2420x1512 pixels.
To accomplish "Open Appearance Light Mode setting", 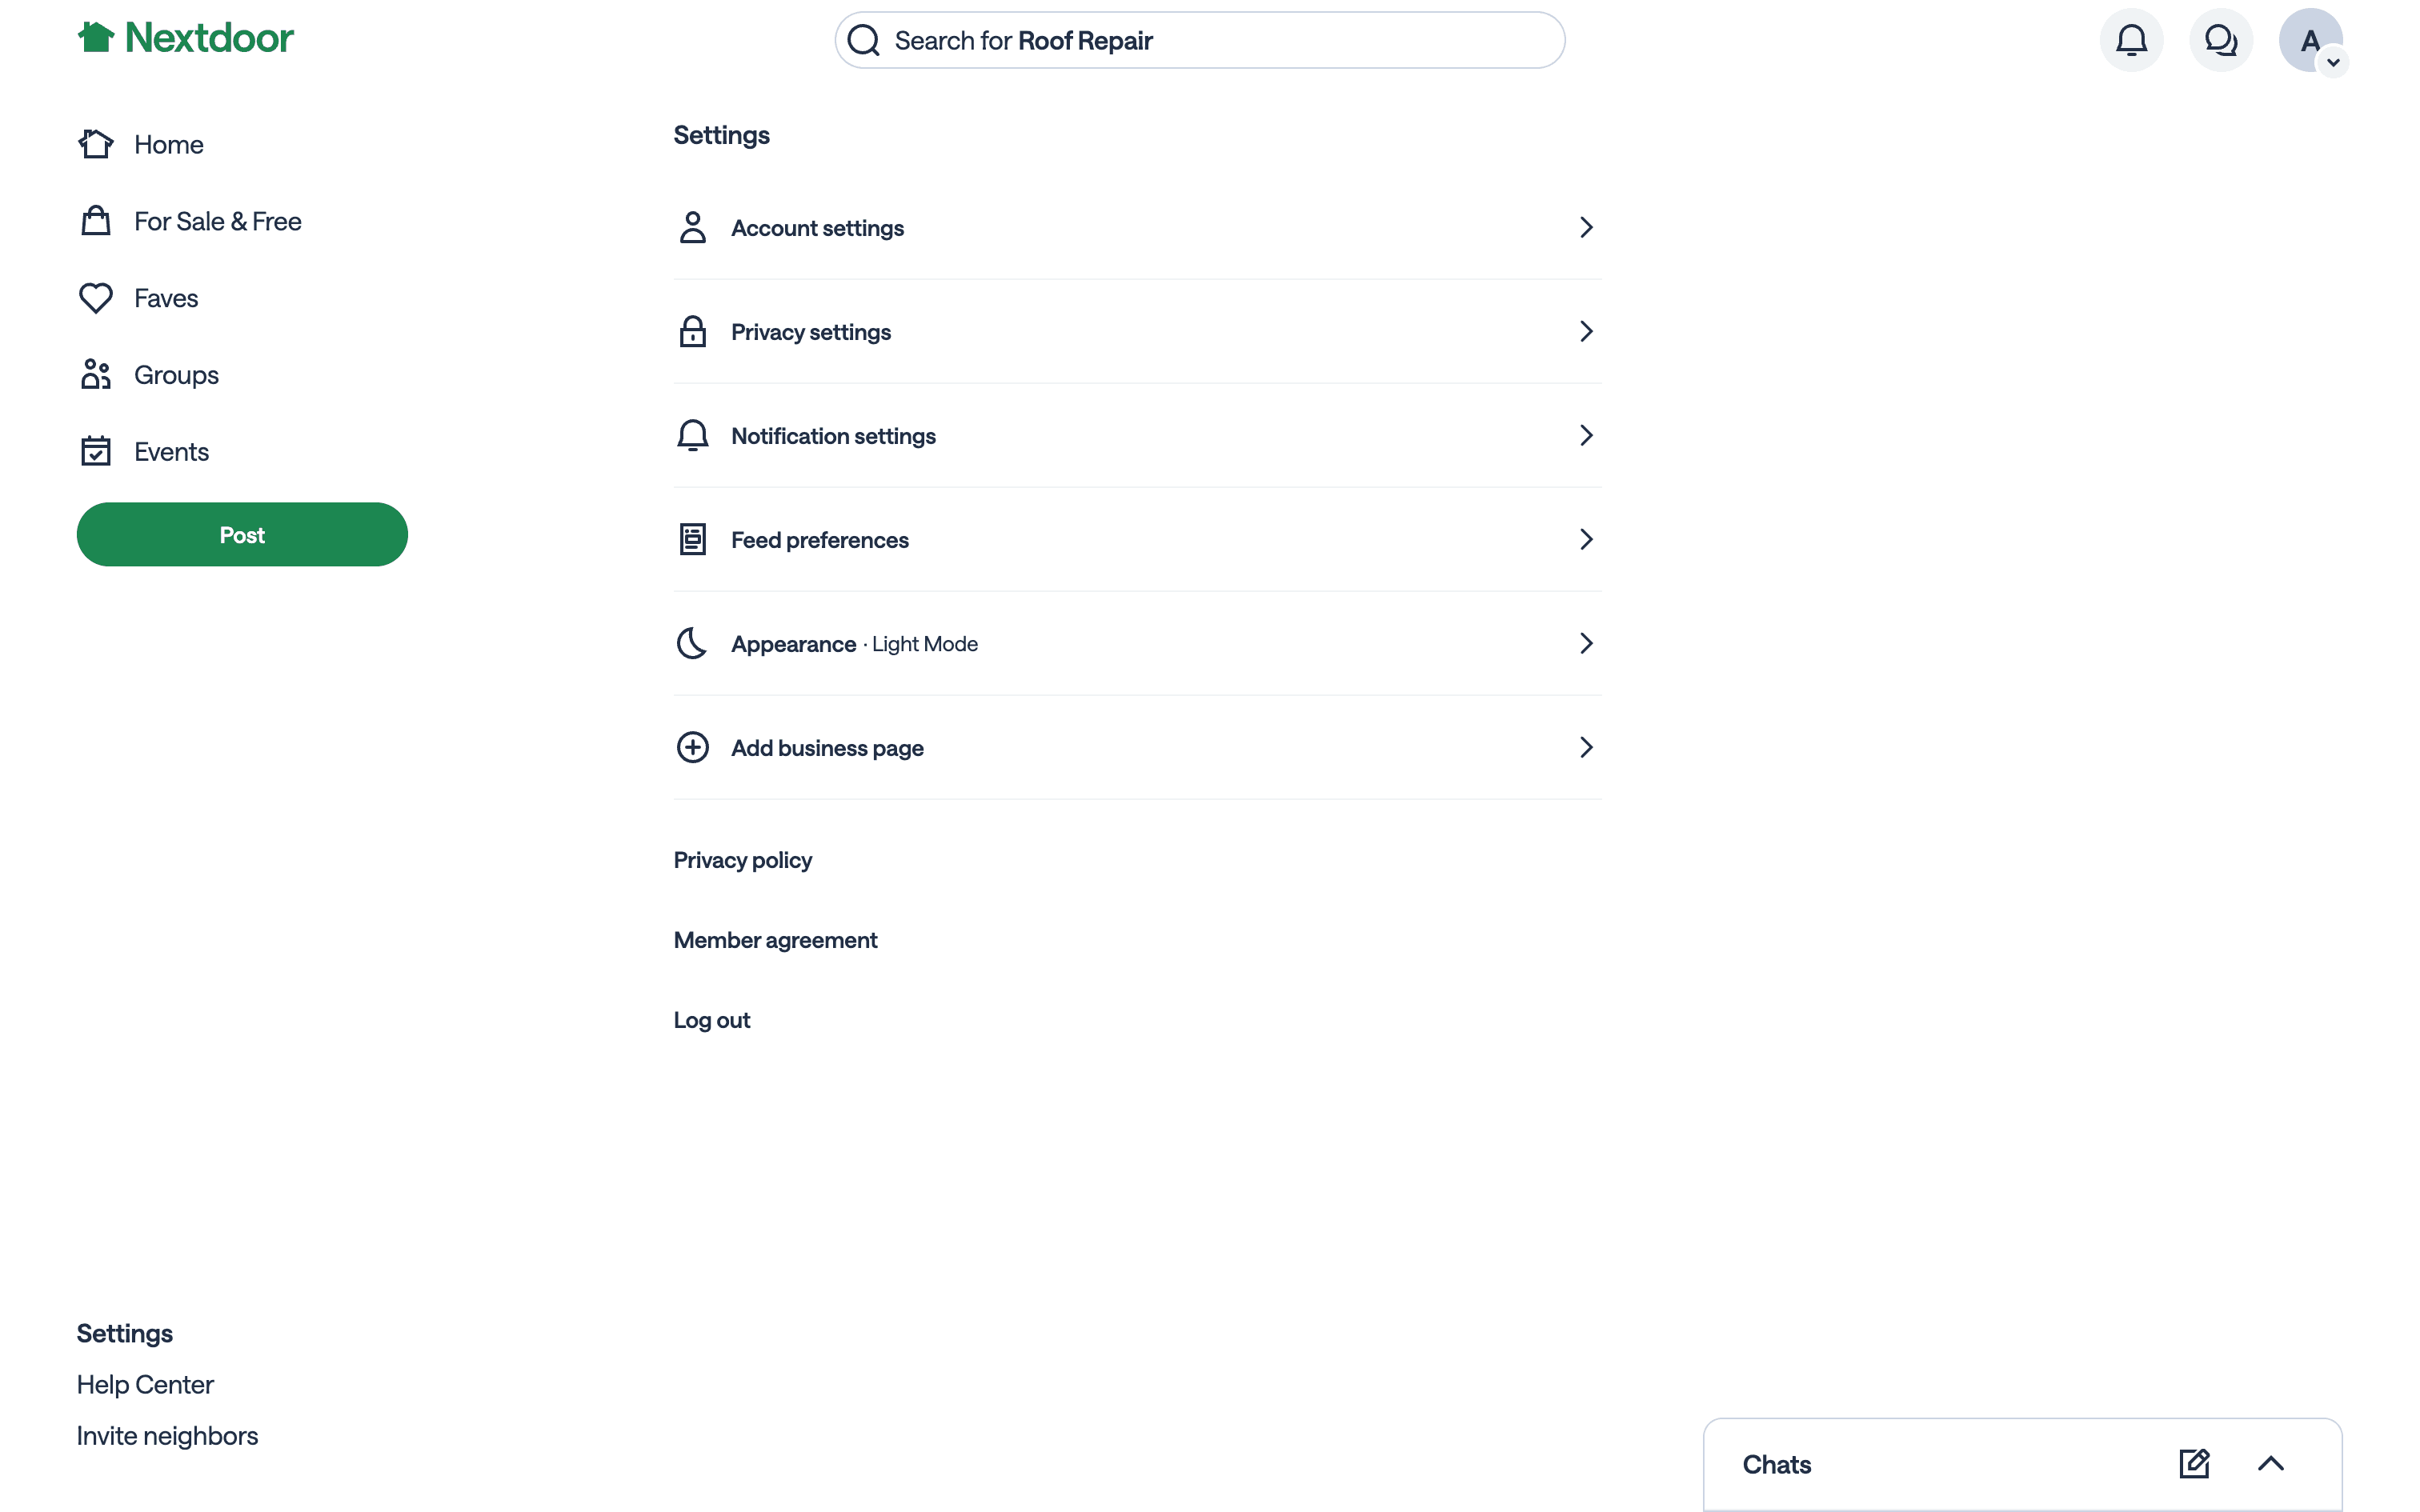I will tap(1137, 644).
